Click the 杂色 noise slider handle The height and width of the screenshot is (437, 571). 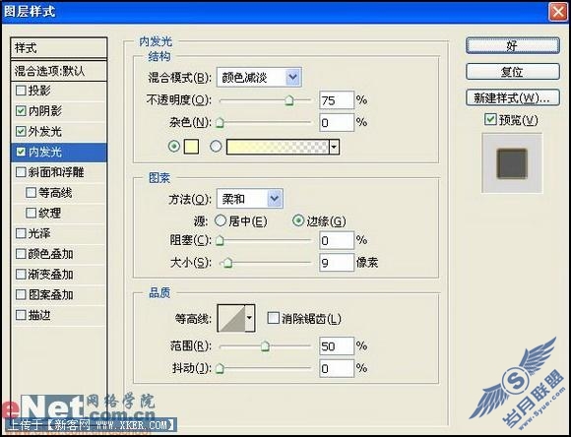coord(220,123)
